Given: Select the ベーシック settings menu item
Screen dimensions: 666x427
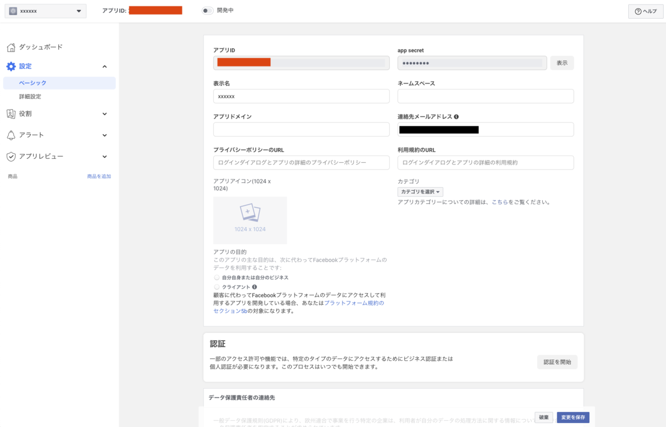Looking at the screenshot, I should coord(31,83).
